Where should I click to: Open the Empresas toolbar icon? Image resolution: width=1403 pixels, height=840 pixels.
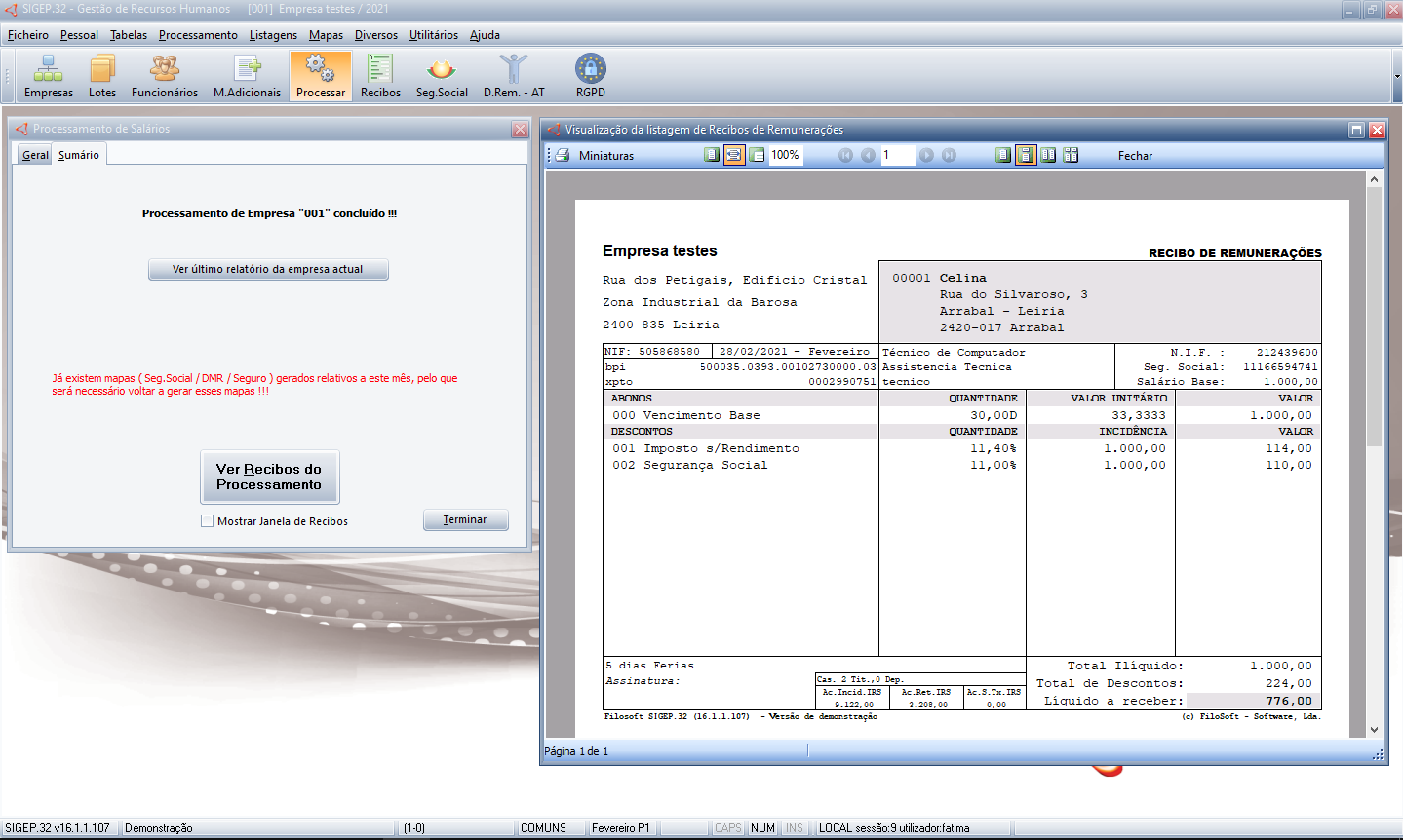(x=48, y=76)
